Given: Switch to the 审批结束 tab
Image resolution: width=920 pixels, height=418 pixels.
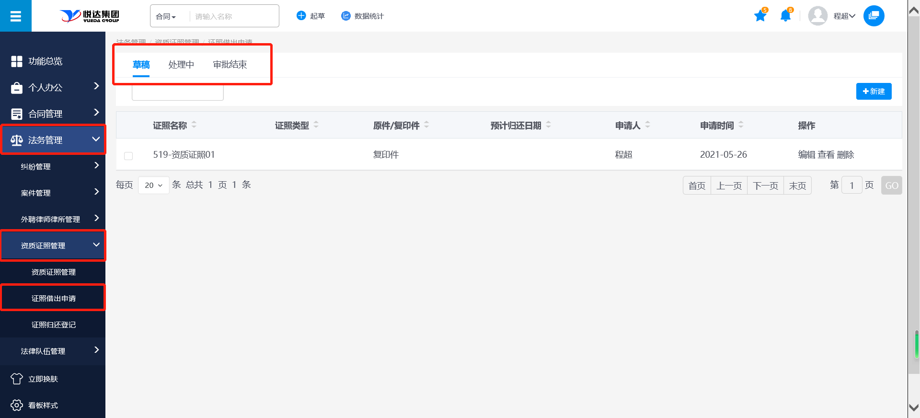Looking at the screenshot, I should (x=230, y=65).
